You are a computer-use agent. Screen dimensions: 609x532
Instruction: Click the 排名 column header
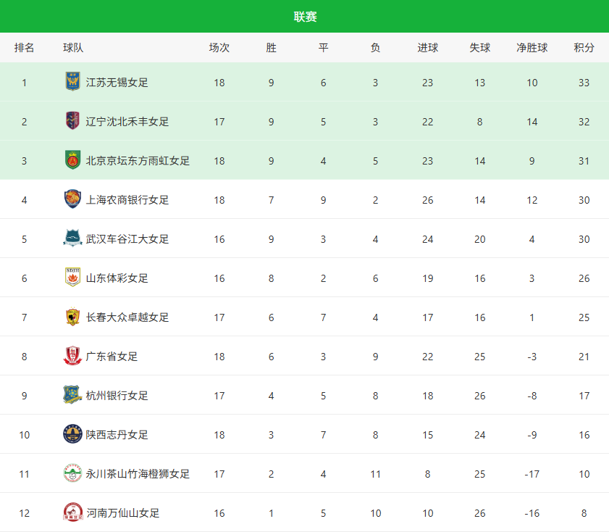(x=25, y=48)
